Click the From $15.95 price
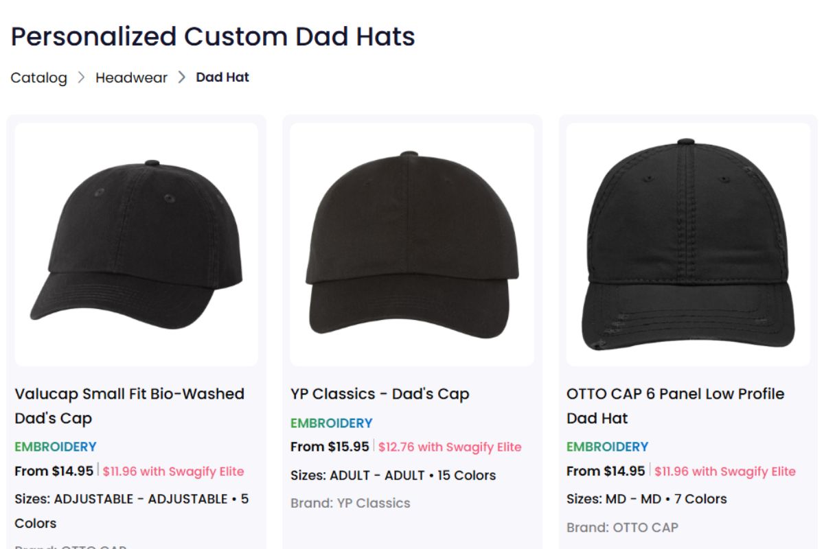 (x=330, y=447)
